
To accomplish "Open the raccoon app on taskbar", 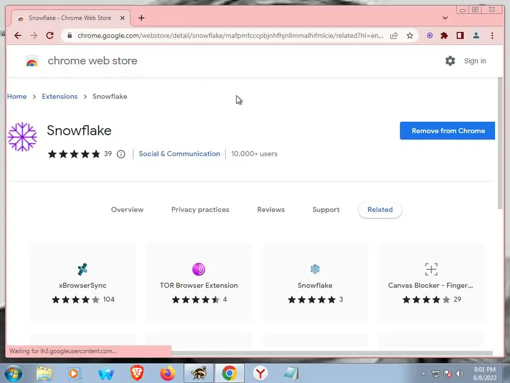I will pyautogui.click(x=198, y=373).
